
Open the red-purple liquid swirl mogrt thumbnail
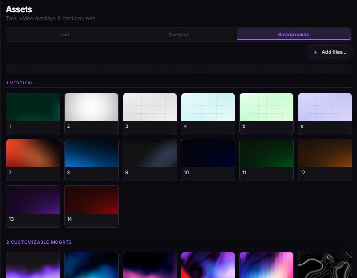tap(208, 265)
